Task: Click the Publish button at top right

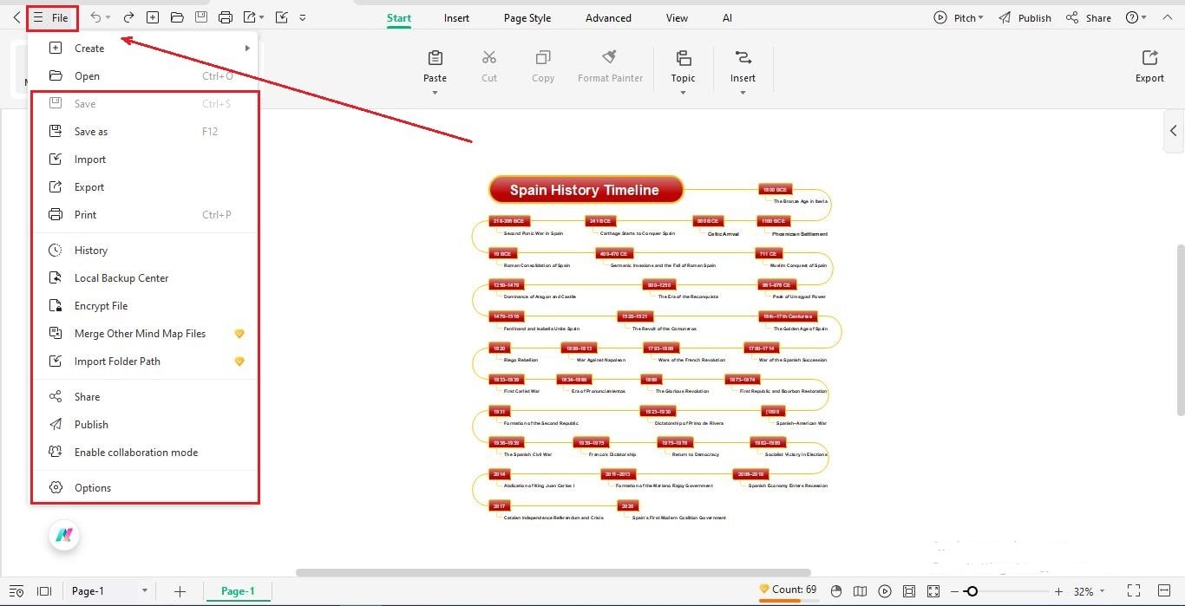Action: [x=1025, y=16]
